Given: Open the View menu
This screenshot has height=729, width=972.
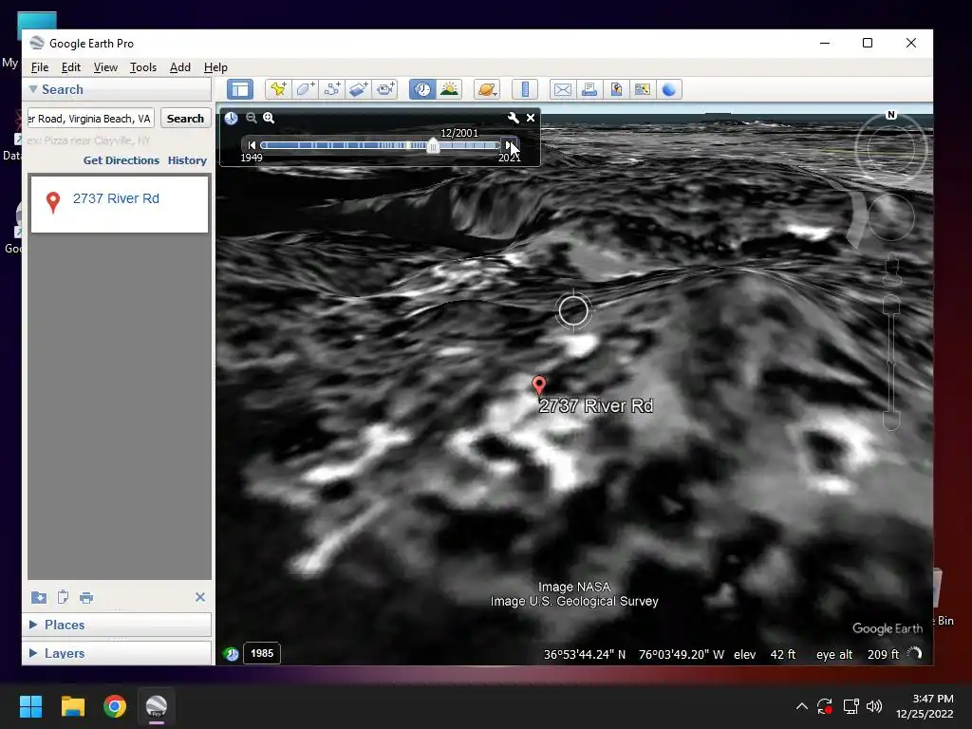Looking at the screenshot, I should pos(105,67).
